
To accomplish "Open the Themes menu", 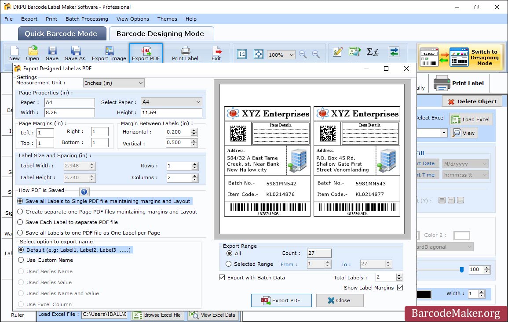I will [x=167, y=19].
